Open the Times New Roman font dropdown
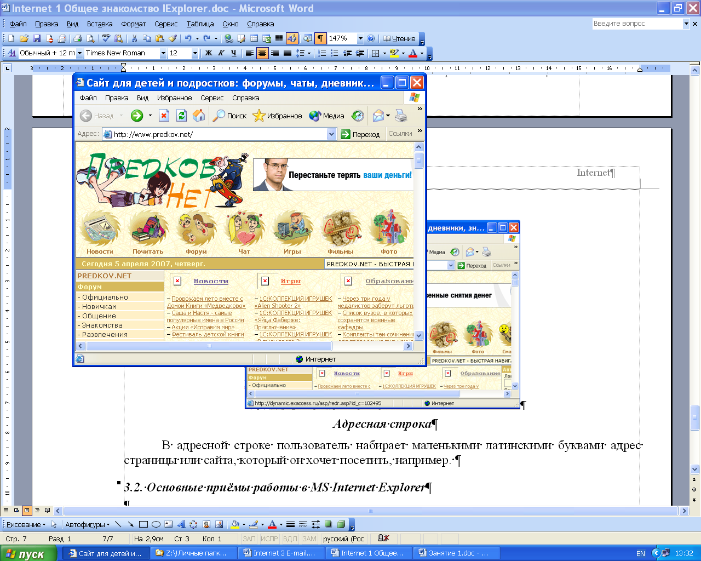 (163, 53)
